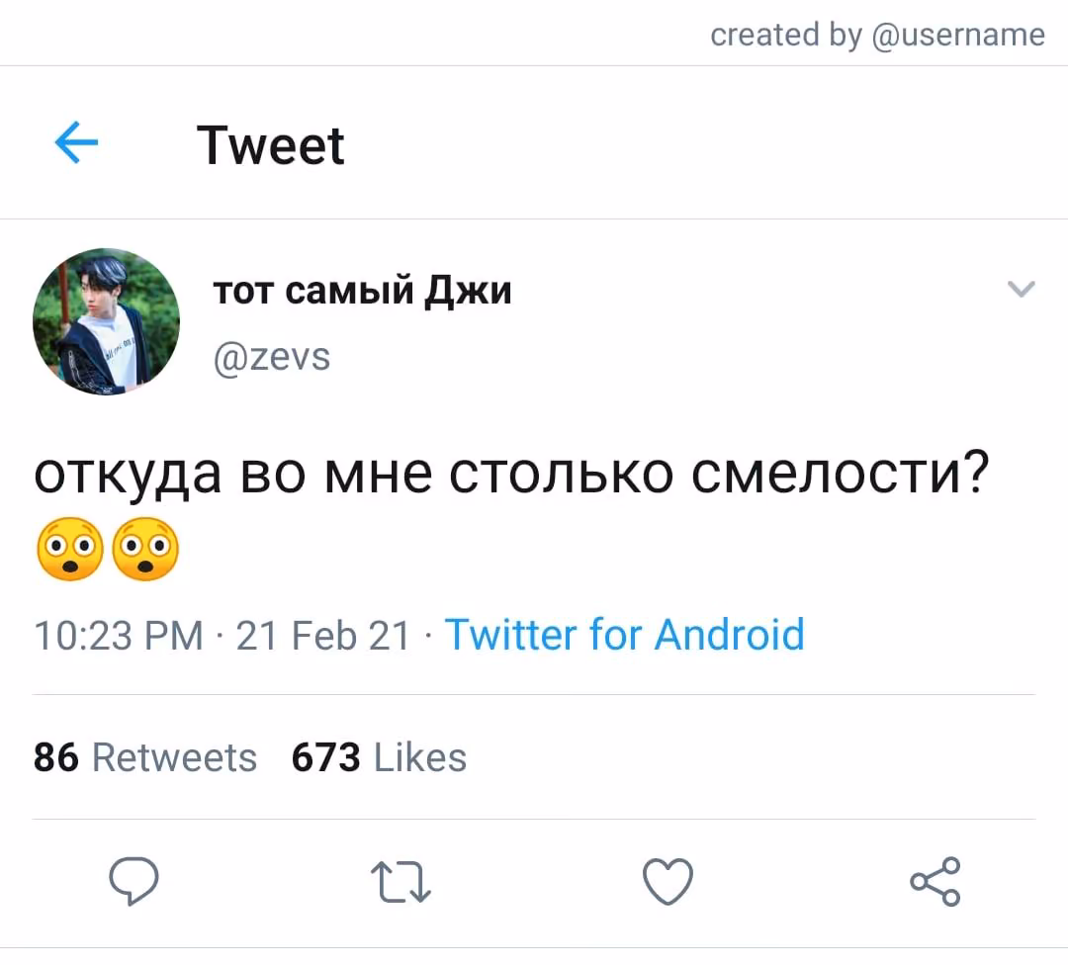This screenshot has width=1068, height=965.
Task: Click the Tweet header title
Action: coord(270,145)
